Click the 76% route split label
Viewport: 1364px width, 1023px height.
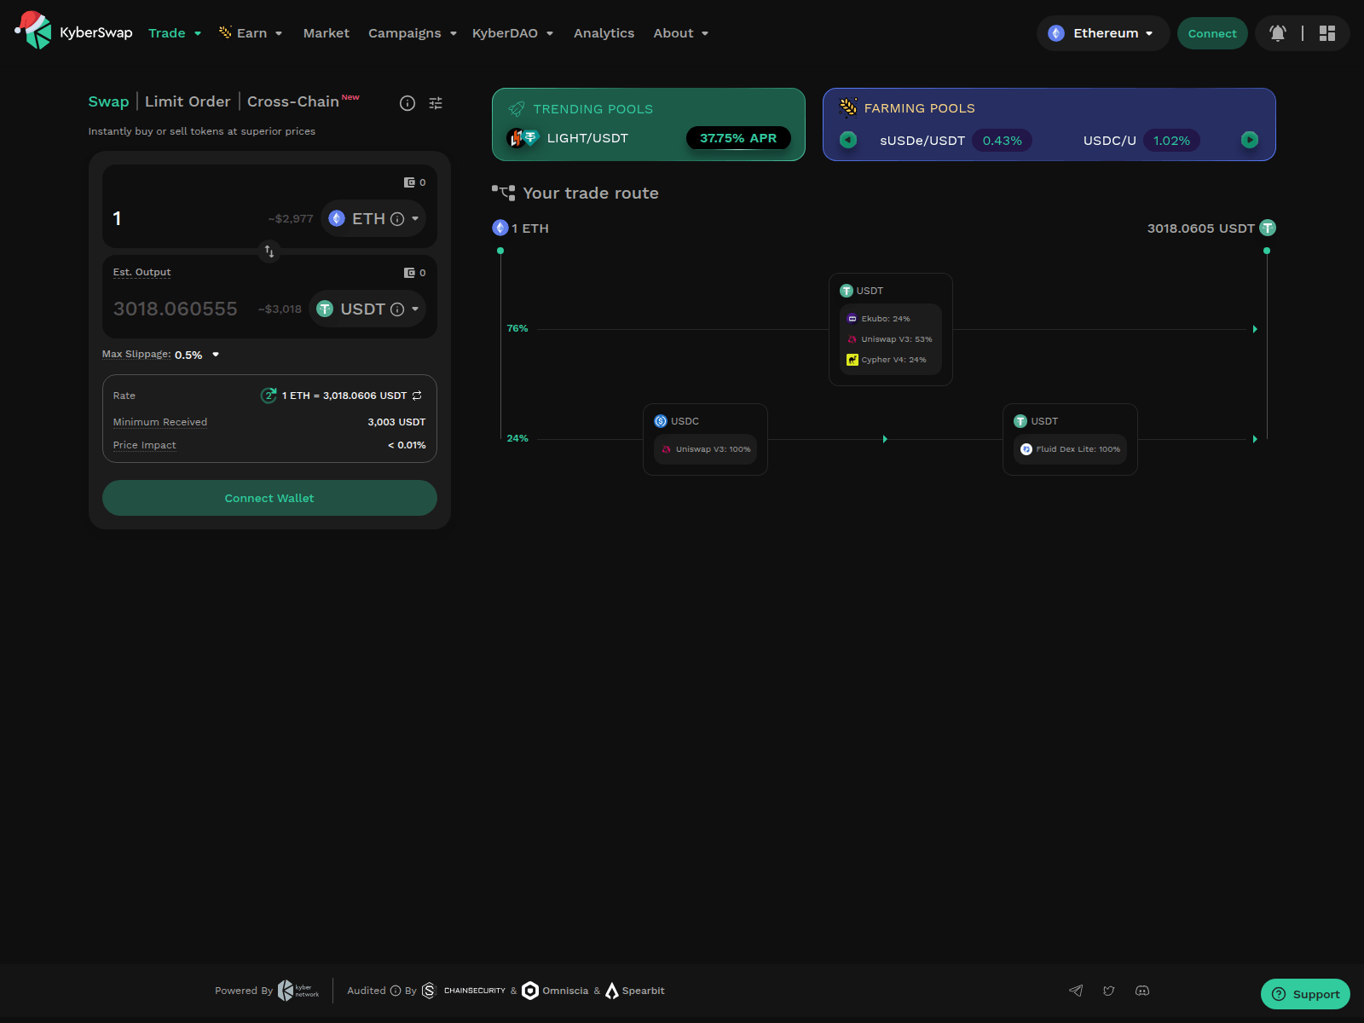(517, 328)
